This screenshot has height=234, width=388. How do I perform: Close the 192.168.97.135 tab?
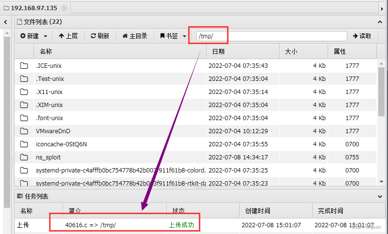64,8
